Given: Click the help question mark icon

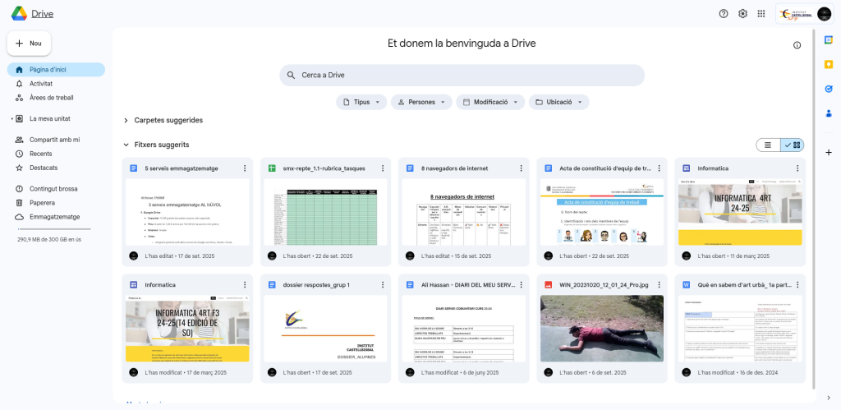Looking at the screenshot, I should coord(724,14).
